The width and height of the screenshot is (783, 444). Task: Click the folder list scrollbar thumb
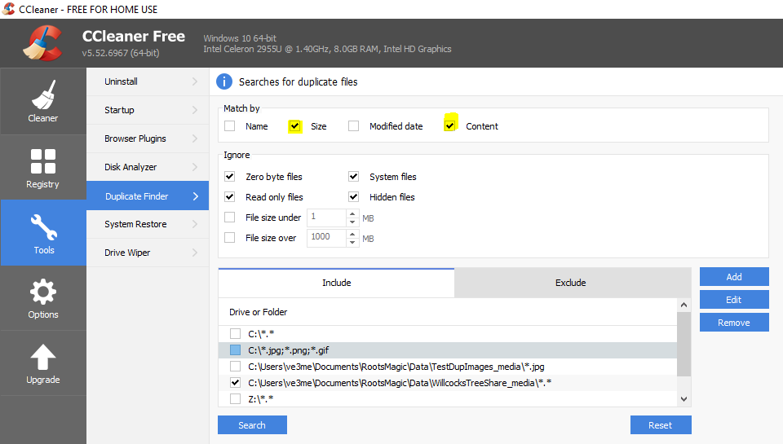click(x=684, y=345)
